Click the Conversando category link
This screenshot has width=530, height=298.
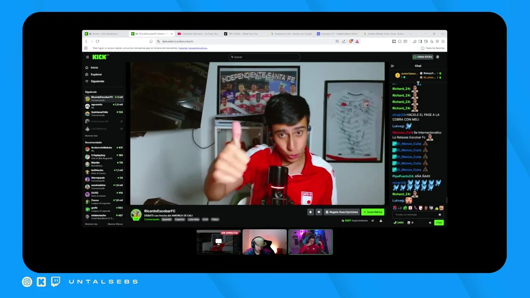click(152, 219)
